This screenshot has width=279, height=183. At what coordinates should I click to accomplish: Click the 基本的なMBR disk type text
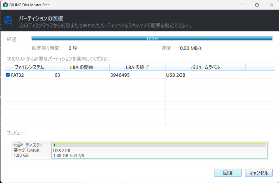(x=26, y=150)
